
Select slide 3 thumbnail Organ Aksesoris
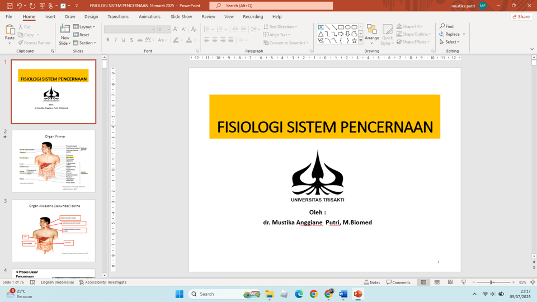(x=54, y=231)
